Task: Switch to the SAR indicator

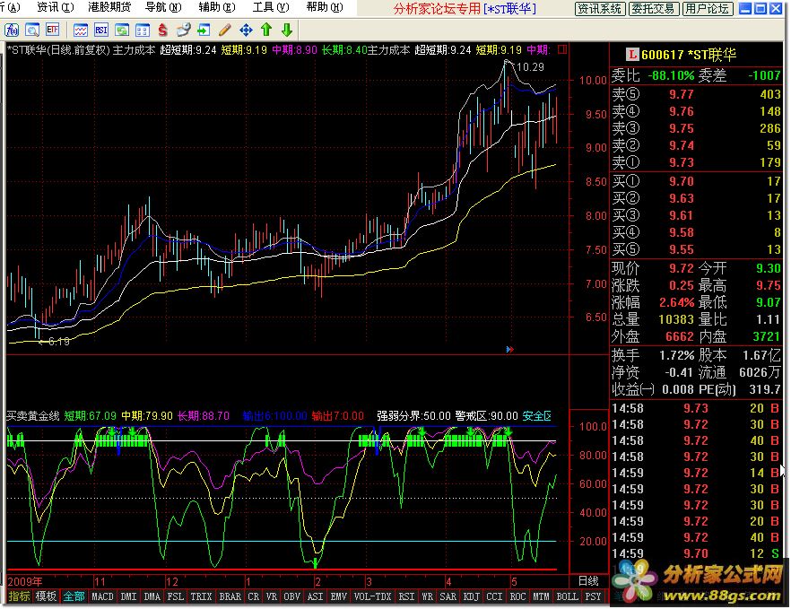Action: coord(448,596)
